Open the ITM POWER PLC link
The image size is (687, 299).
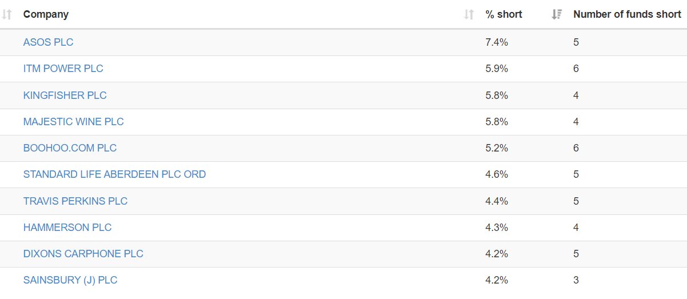point(63,69)
